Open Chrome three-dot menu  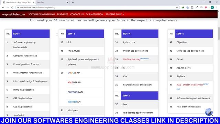coord(217,8)
